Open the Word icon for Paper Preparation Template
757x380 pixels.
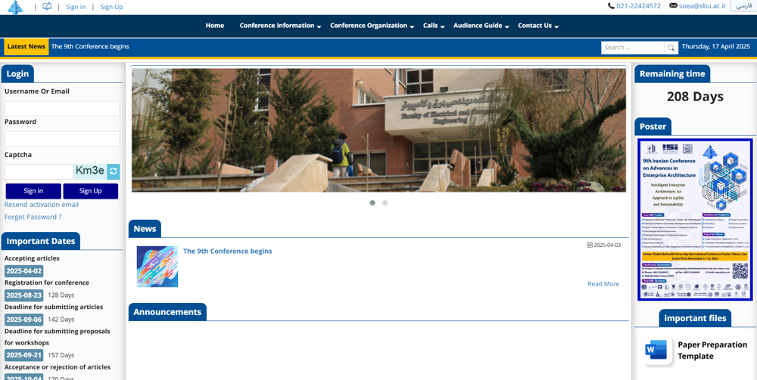coord(656,350)
